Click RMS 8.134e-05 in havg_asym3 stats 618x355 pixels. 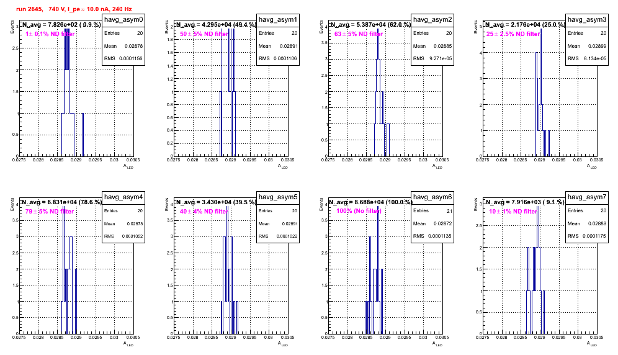click(x=587, y=58)
